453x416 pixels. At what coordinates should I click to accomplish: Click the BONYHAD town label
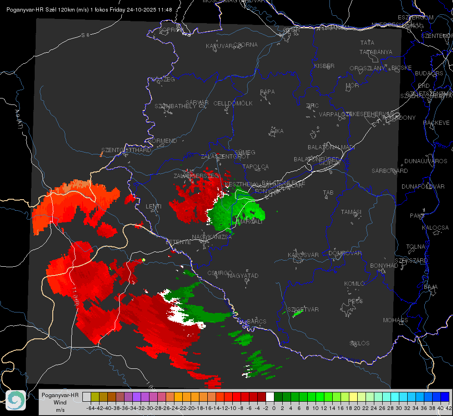[x=384, y=266]
